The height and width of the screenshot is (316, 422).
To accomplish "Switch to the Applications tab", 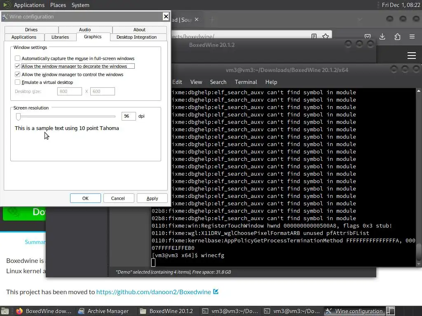I will (x=23, y=37).
